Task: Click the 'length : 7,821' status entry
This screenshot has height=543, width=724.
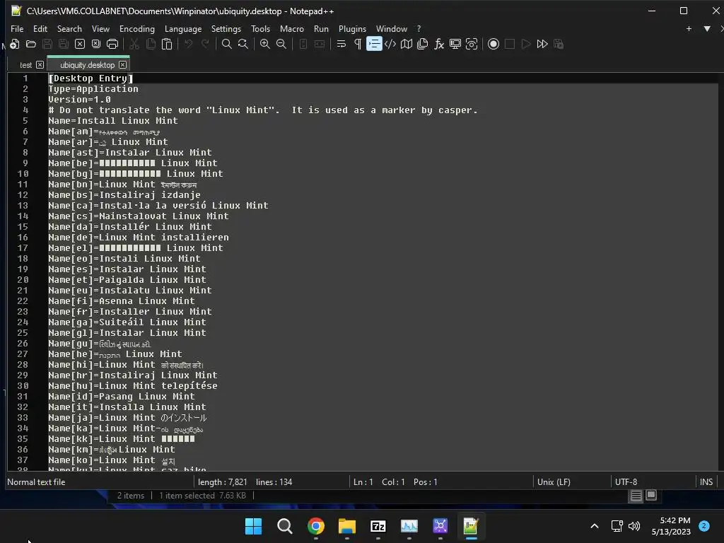Action: [x=223, y=482]
